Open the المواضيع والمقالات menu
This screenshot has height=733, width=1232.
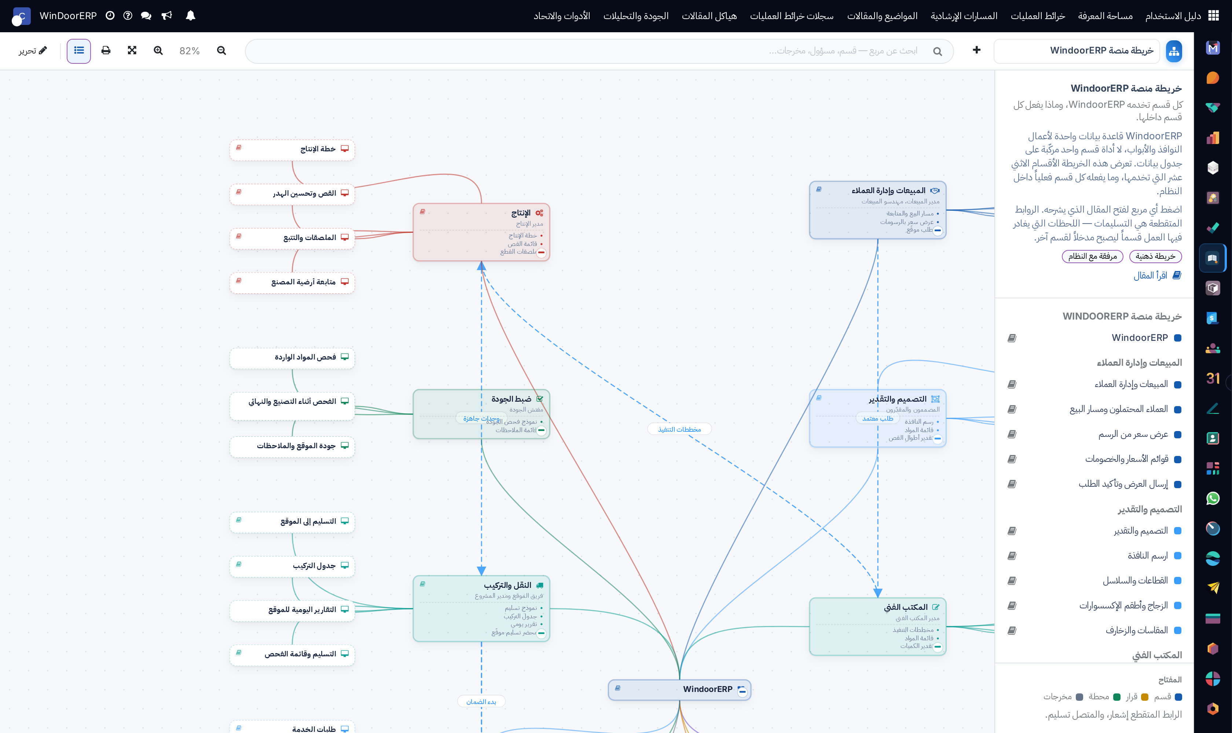point(882,16)
